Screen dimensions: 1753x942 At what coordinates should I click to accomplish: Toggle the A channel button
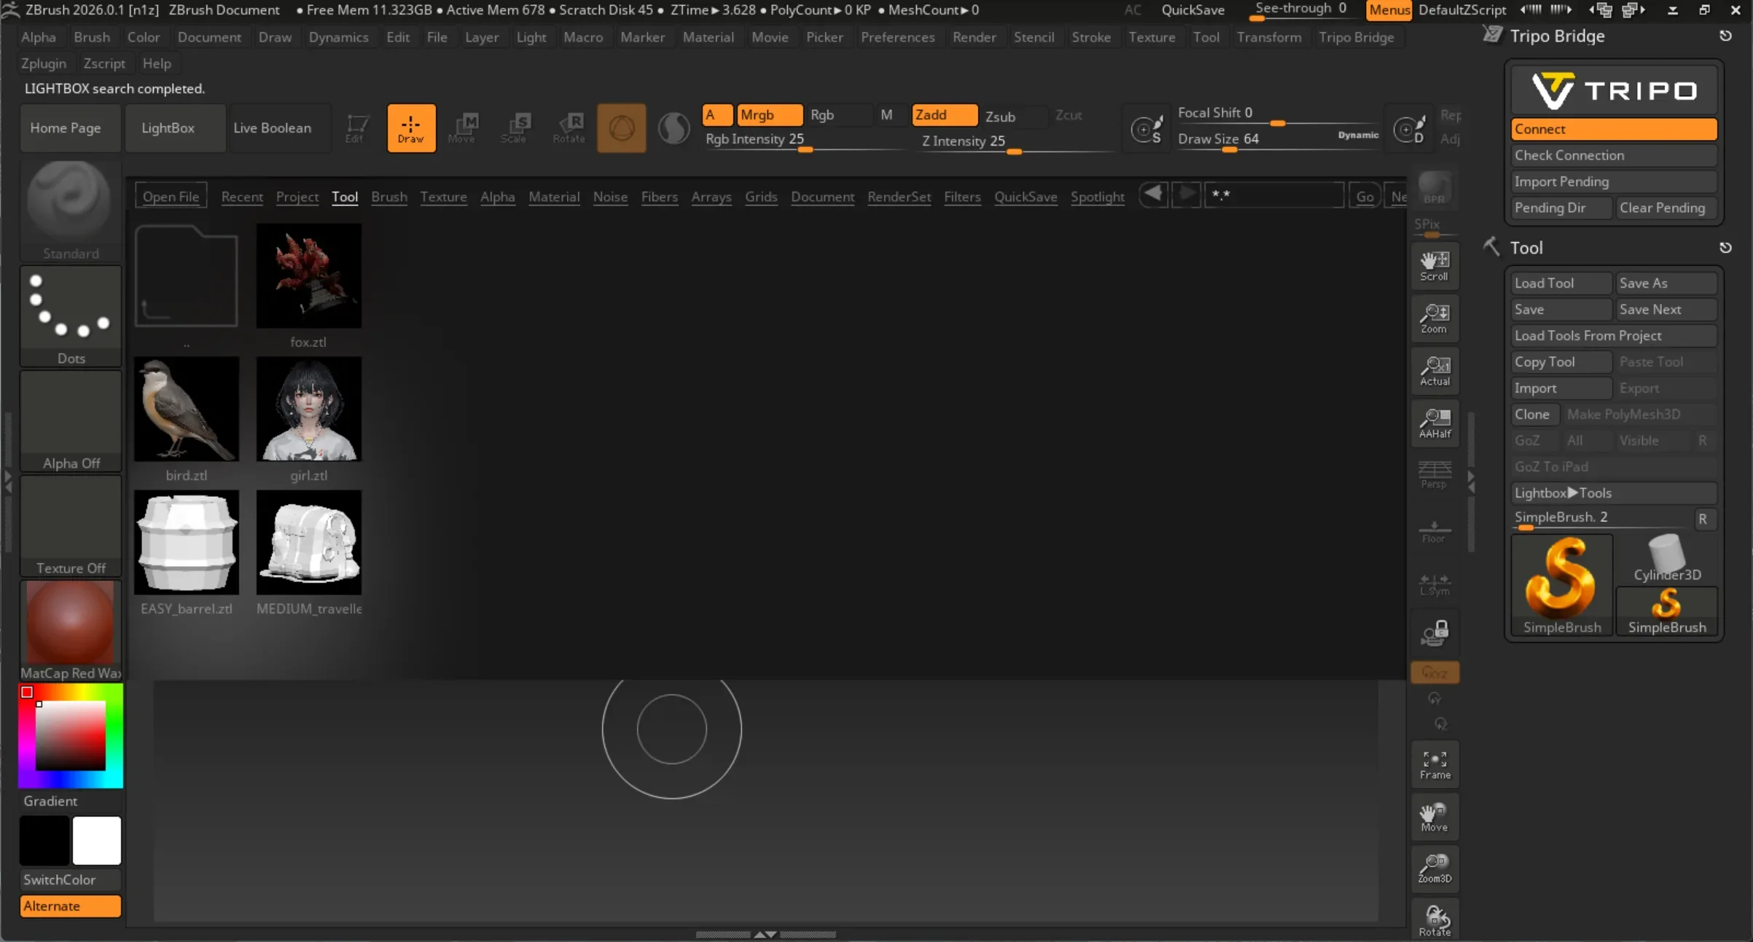click(x=717, y=115)
